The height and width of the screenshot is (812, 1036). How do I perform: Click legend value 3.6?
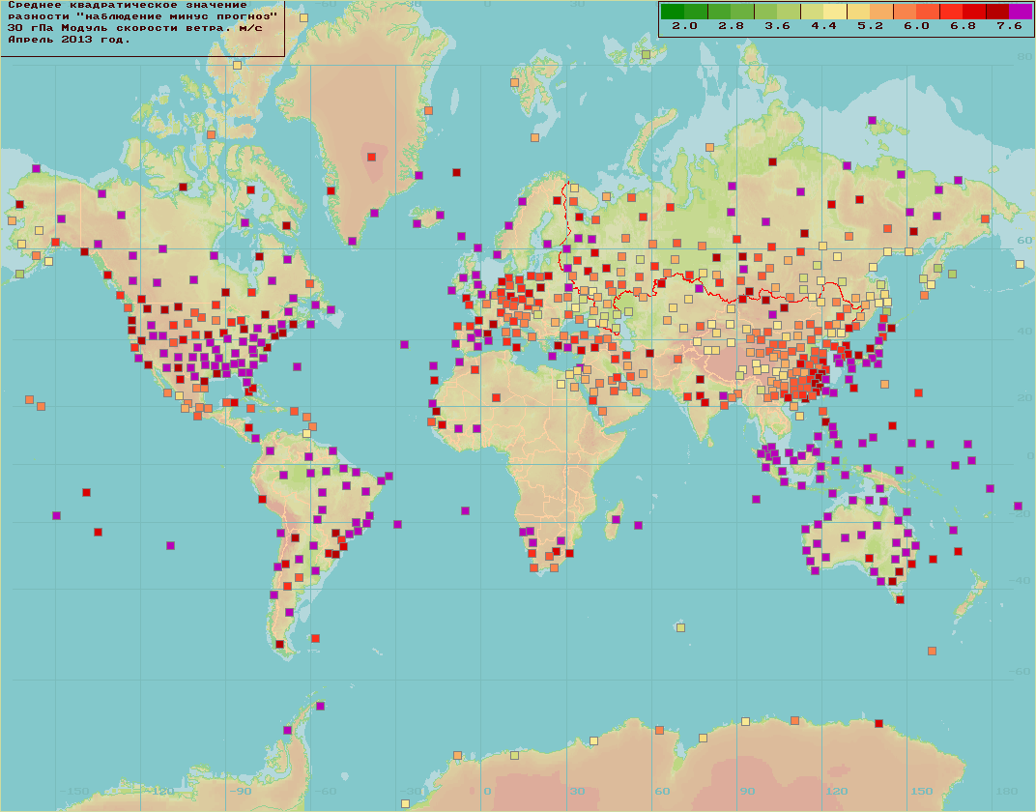(777, 26)
